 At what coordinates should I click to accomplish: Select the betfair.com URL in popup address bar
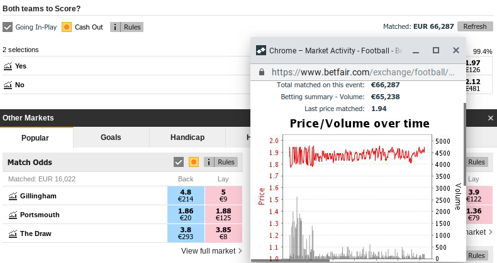(x=362, y=72)
